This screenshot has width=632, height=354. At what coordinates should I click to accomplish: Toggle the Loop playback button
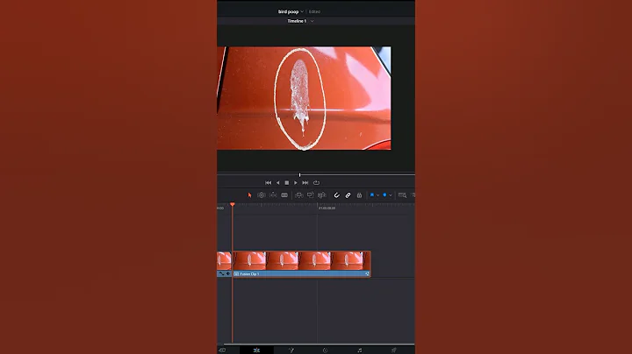point(316,182)
